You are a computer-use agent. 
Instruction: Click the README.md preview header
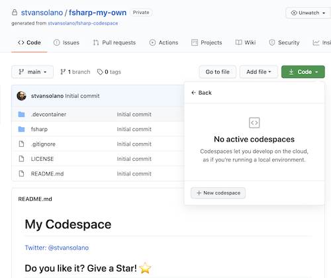[x=35, y=199]
